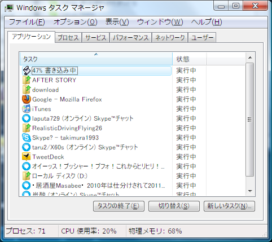Screen dimensions: 272x242
Task: Click the folder icon beside RealisticDrivingFlying26
Action: click(x=27, y=128)
